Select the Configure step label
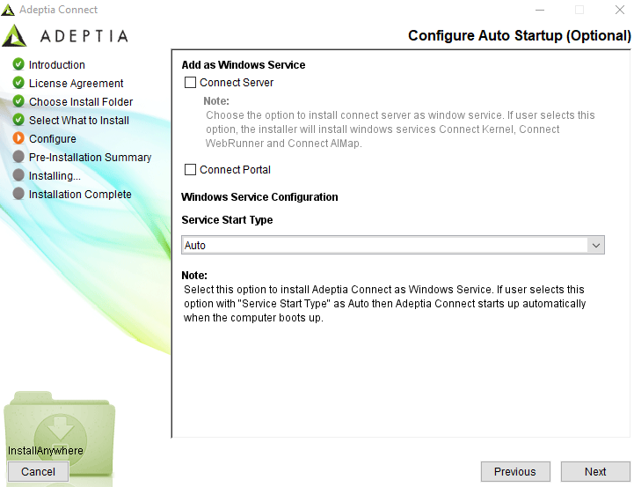Image resolution: width=634 pixels, height=487 pixels. 53,139
